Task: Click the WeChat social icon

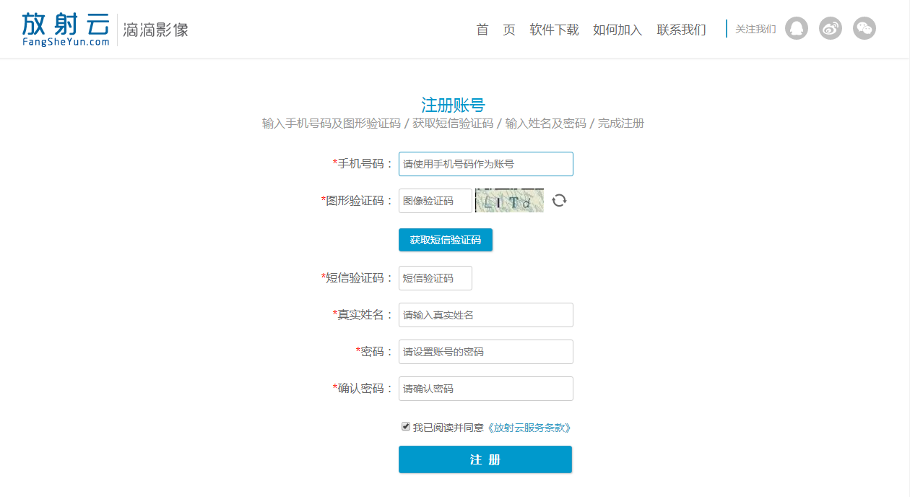Action: pos(864,29)
